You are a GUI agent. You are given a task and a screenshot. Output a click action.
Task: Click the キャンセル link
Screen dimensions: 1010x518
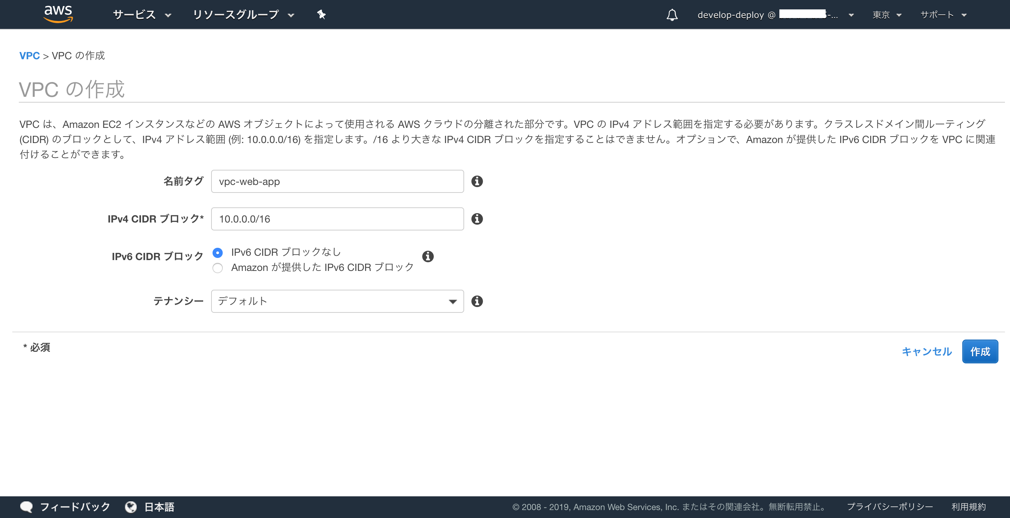click(x=926, y=351)
